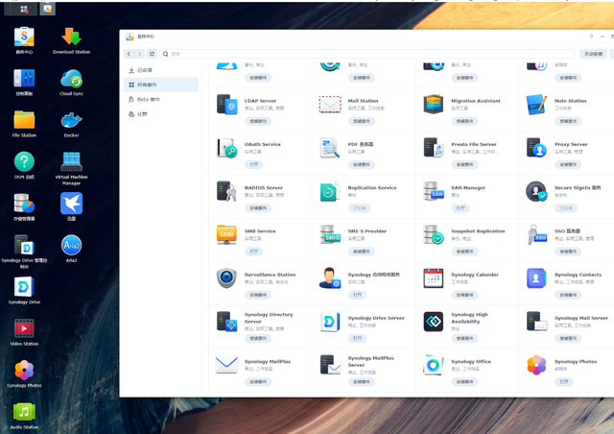Select Beta 套件 in the sidebar
Screen dimensions: 614x434
148,99
